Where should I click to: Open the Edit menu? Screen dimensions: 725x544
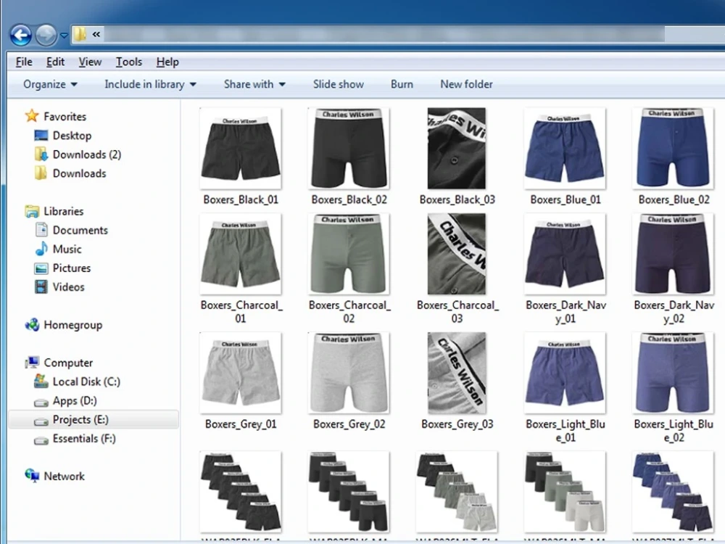click(x=56, y=62)
